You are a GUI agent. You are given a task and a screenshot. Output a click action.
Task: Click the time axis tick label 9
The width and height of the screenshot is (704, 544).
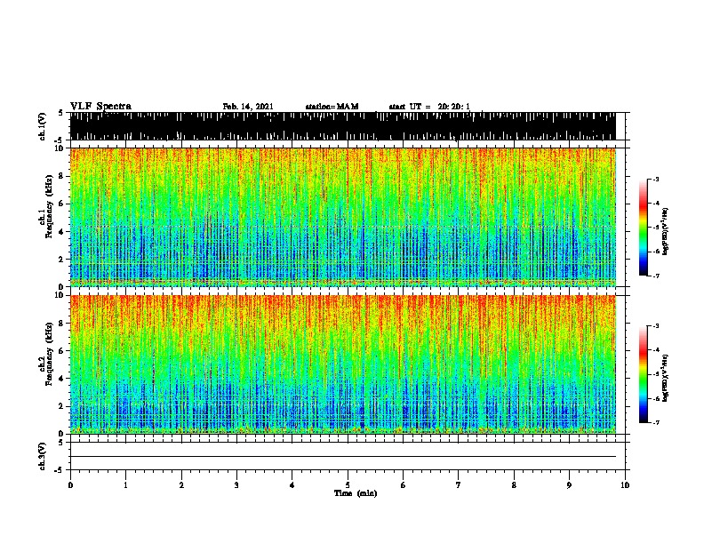tap(569, 484)
